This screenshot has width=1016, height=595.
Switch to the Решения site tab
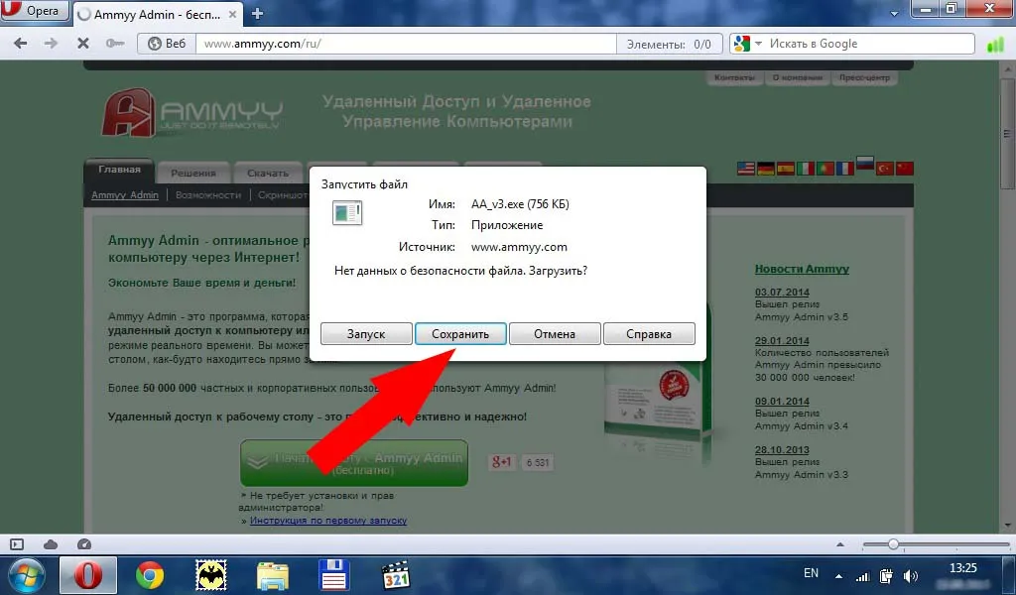[192, 173]
